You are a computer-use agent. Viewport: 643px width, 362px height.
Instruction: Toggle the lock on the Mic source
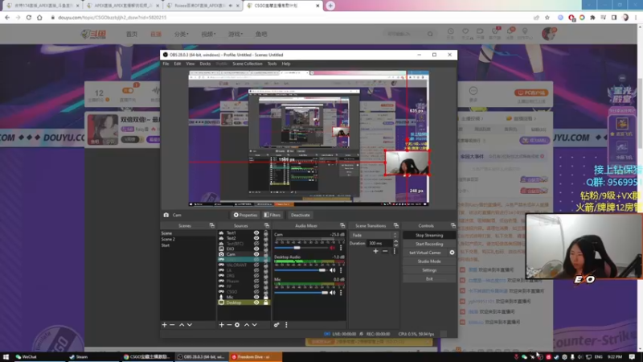coord(266,297)
